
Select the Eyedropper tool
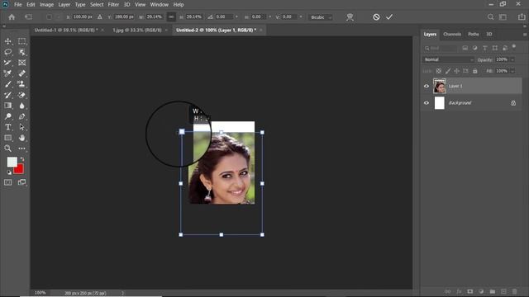coord(7,73)
